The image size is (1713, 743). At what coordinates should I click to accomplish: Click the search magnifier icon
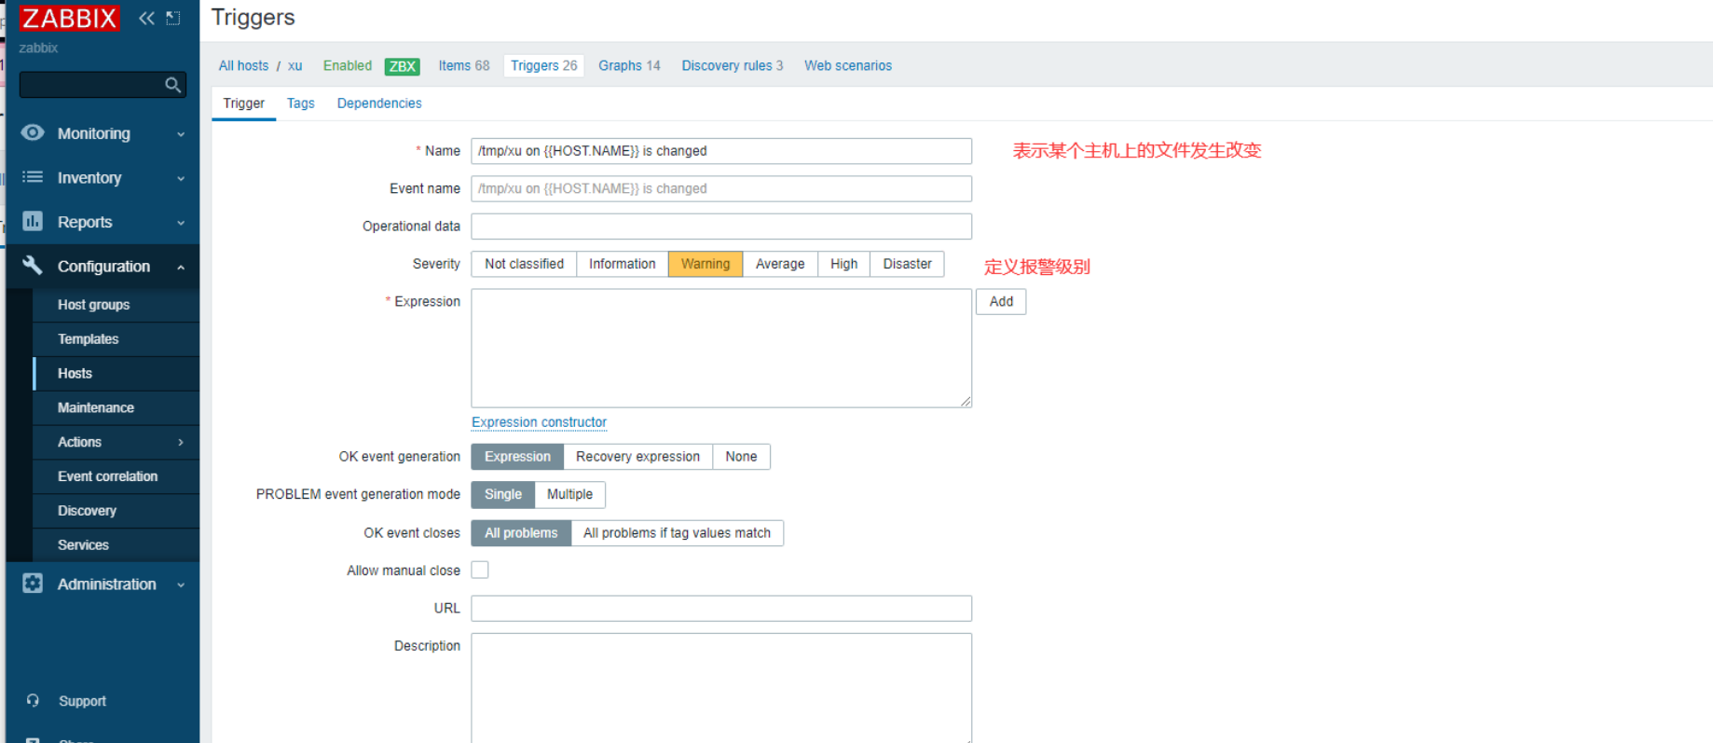172,85
